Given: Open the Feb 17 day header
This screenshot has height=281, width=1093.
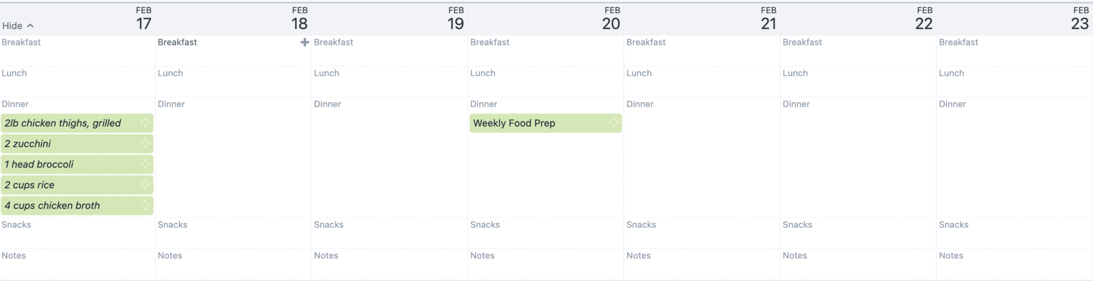Looking at the screenshot, I should tap(144, 19).
